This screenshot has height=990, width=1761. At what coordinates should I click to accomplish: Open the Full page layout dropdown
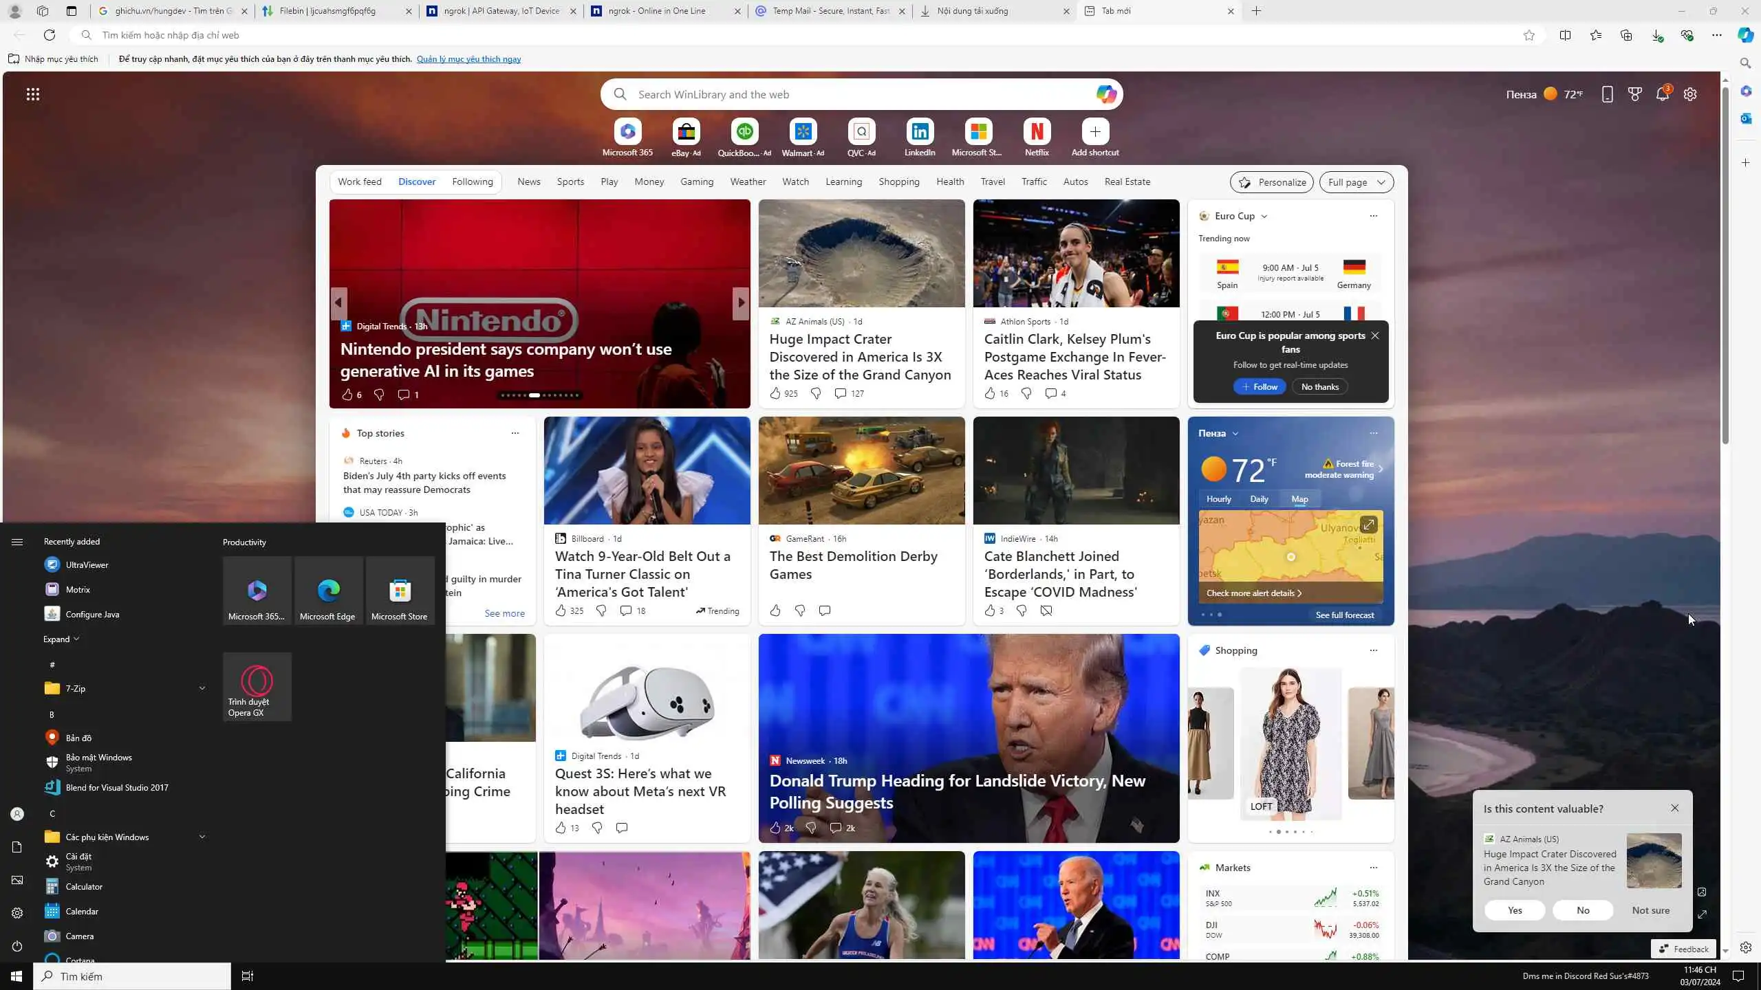coord(1356,182)
